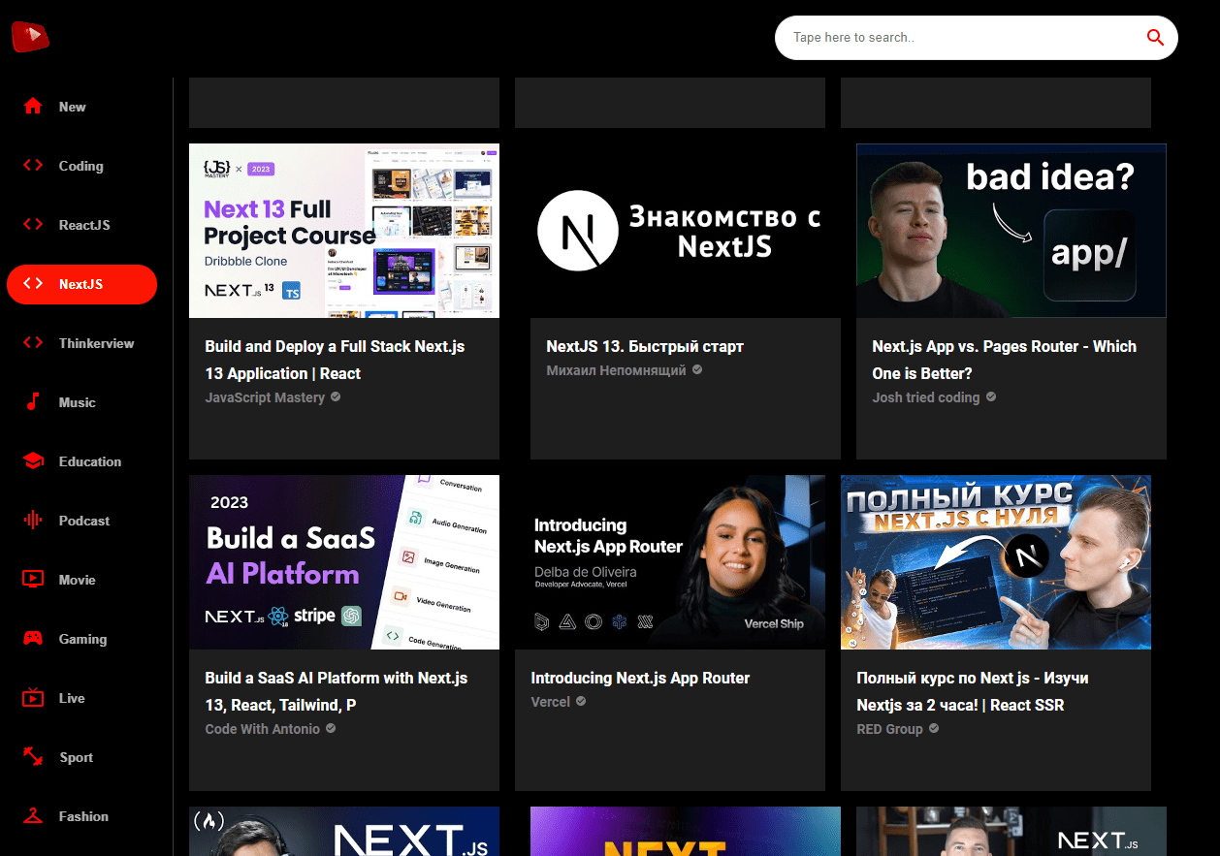Click the home icon beside New

pos(33,107)
